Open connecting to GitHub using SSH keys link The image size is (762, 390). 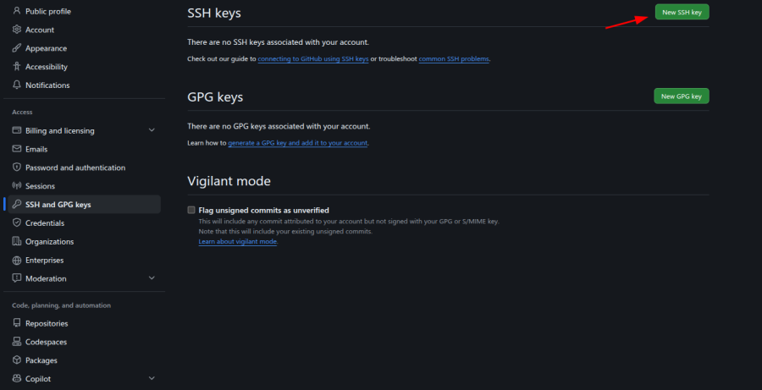[313, 59]
